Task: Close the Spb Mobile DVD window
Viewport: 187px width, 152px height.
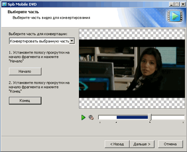Action: (x=183, y=4)
